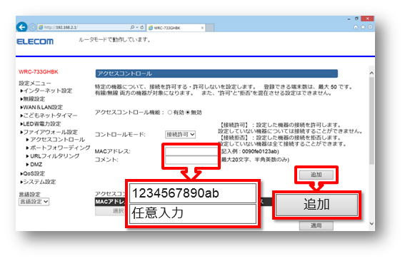Click the small 追加 button

coord(316,175)
